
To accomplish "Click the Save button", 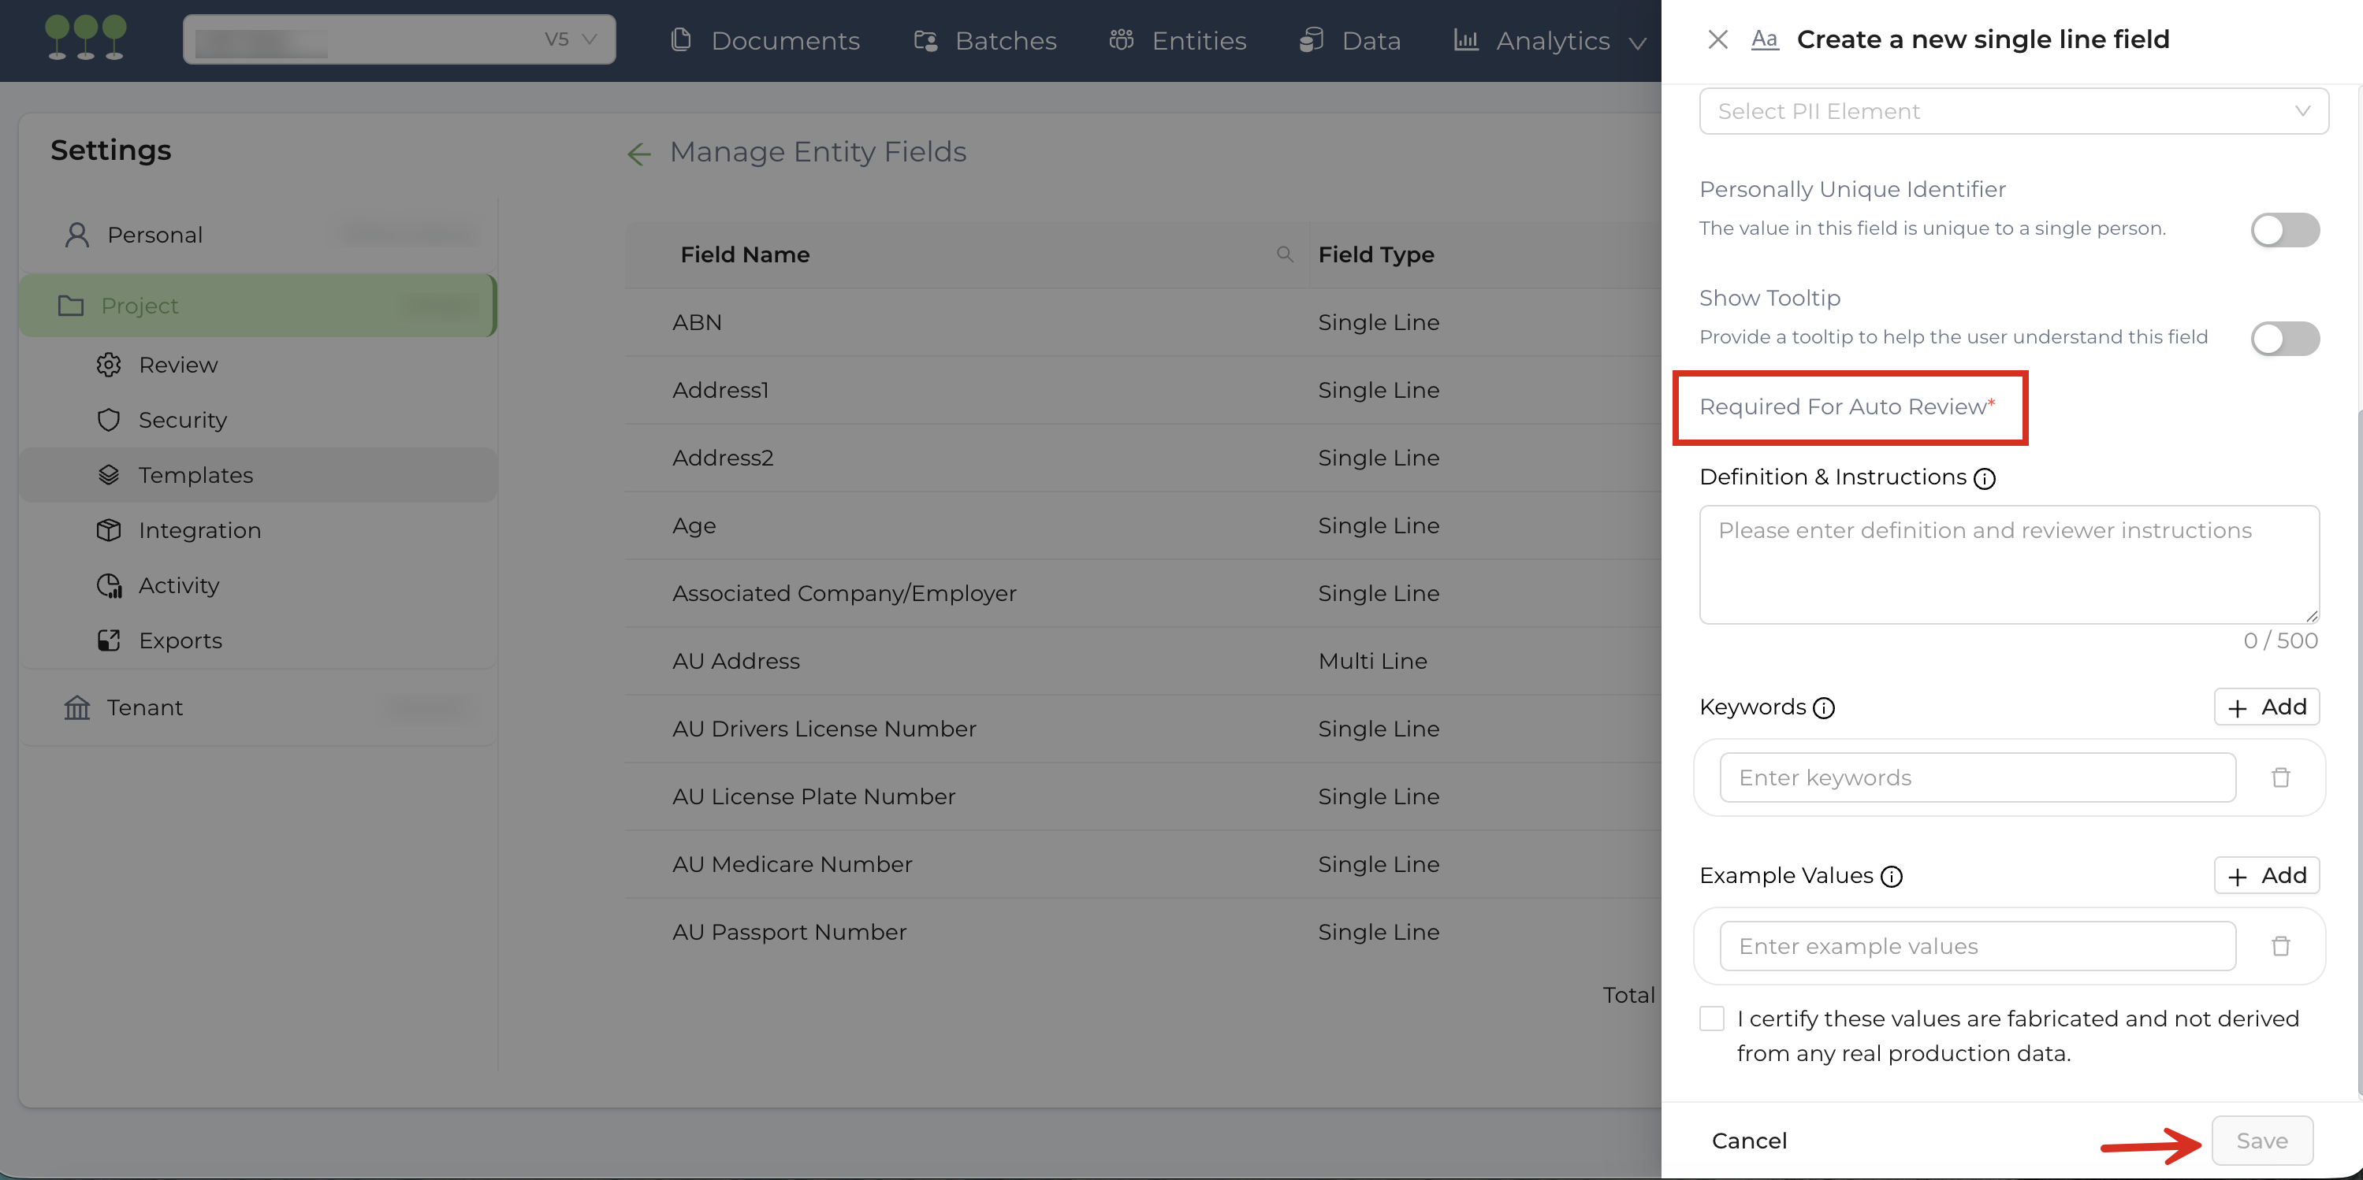I will tap(2261, 1141).
